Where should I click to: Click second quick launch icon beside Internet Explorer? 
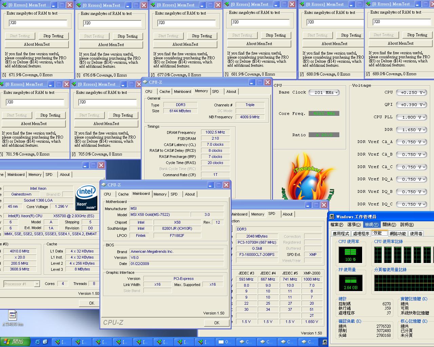point(45,342)
